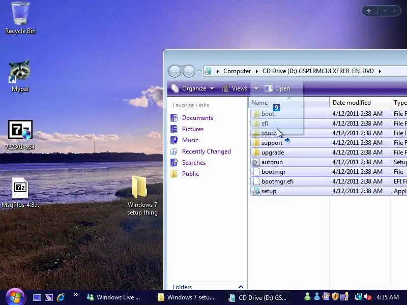The image size is (407, 305).
Task: Select the support folder
Action: 272,143
